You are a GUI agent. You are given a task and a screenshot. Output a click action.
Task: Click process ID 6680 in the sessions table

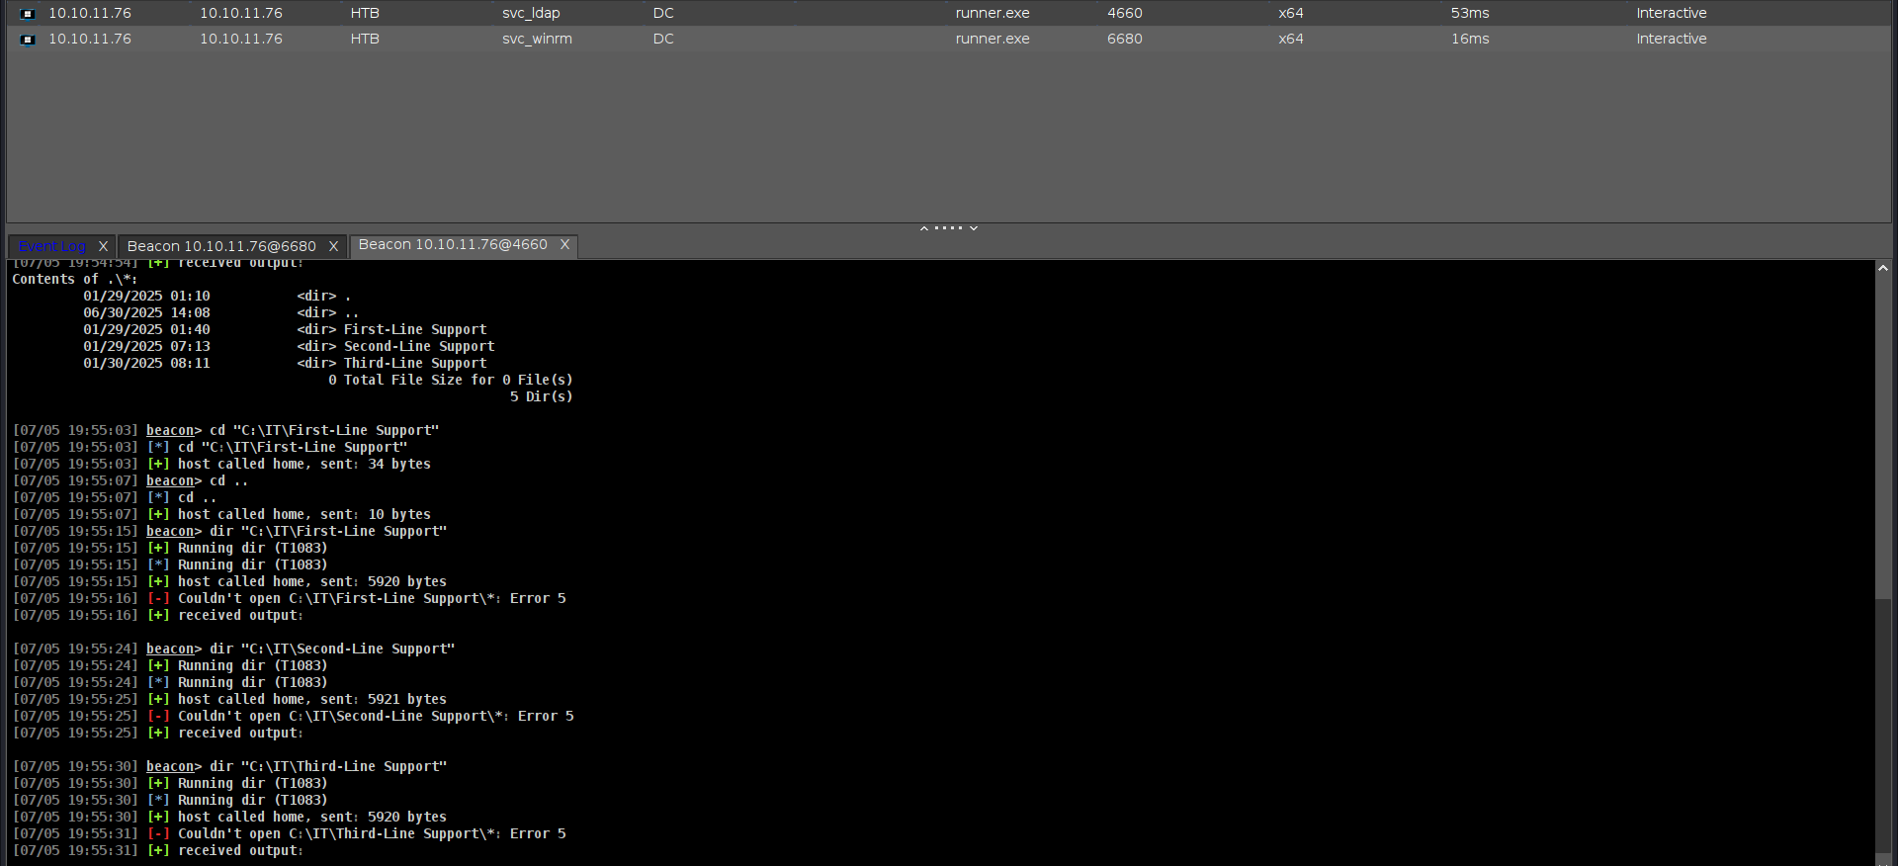point(1124,40)
